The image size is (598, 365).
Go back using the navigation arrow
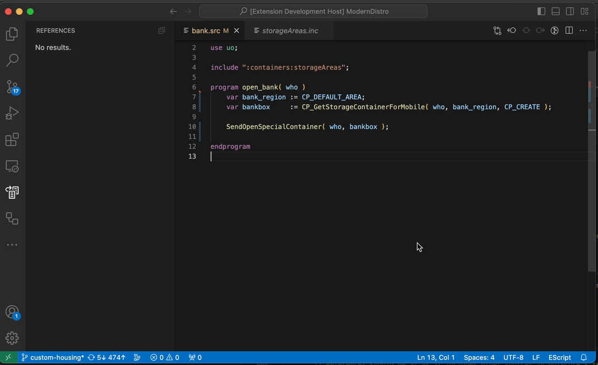tap(174, 12)
